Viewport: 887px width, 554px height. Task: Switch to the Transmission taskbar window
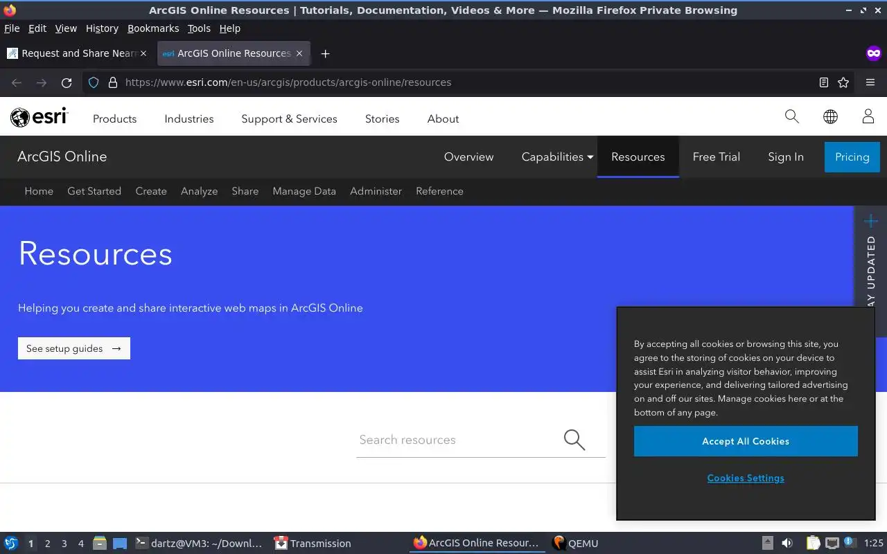[313, 544]
